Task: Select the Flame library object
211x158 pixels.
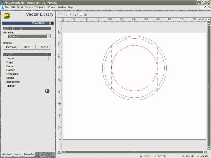Action: (x=10, y=66)
